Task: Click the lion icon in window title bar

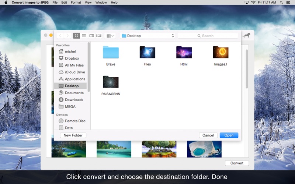Action: [246, 35]
